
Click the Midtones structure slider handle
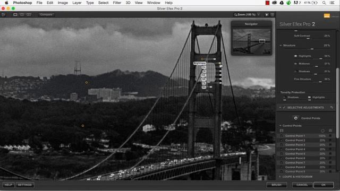click(x=317, y=66)
